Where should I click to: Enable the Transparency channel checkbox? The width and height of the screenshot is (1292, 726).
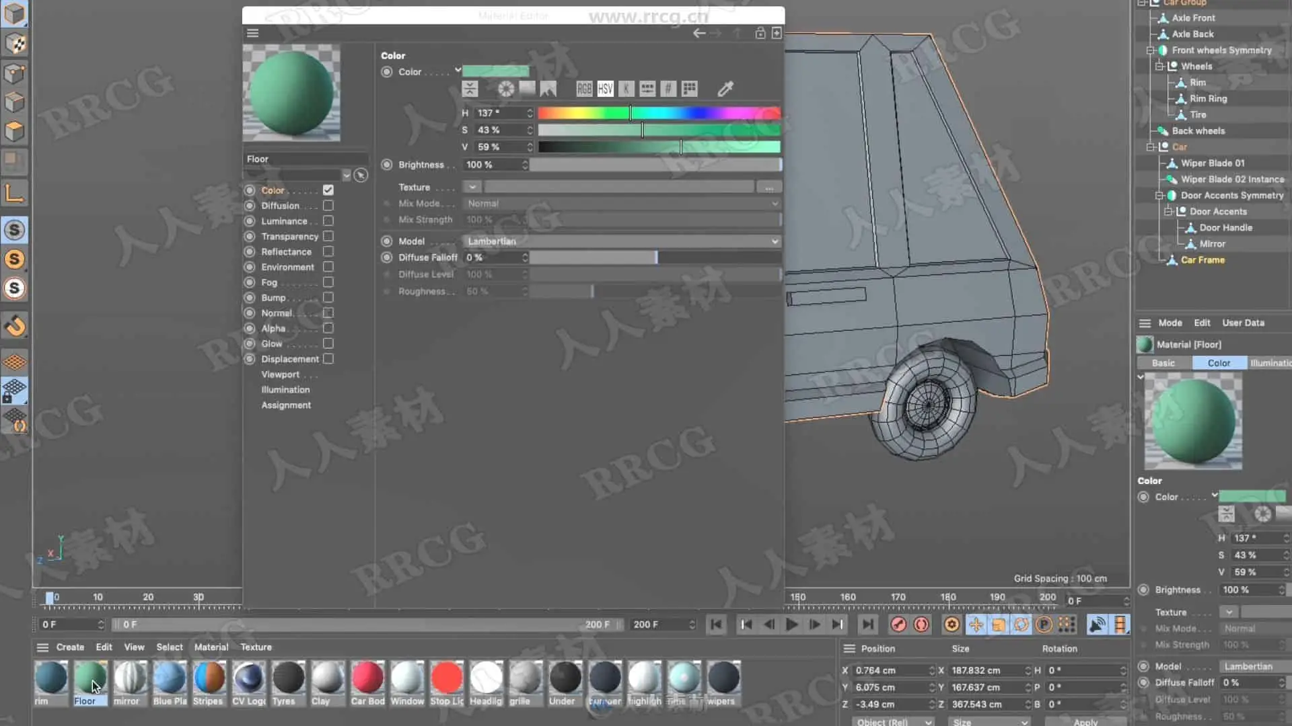coord(328,236)
